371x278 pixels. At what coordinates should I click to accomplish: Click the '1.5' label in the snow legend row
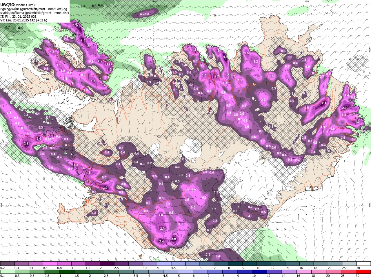(88, 268)
